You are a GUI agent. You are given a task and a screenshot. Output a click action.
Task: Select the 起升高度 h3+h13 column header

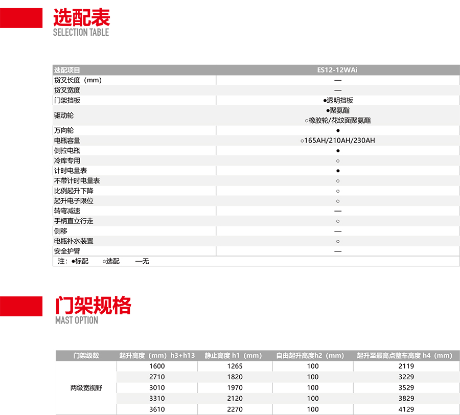157,356
